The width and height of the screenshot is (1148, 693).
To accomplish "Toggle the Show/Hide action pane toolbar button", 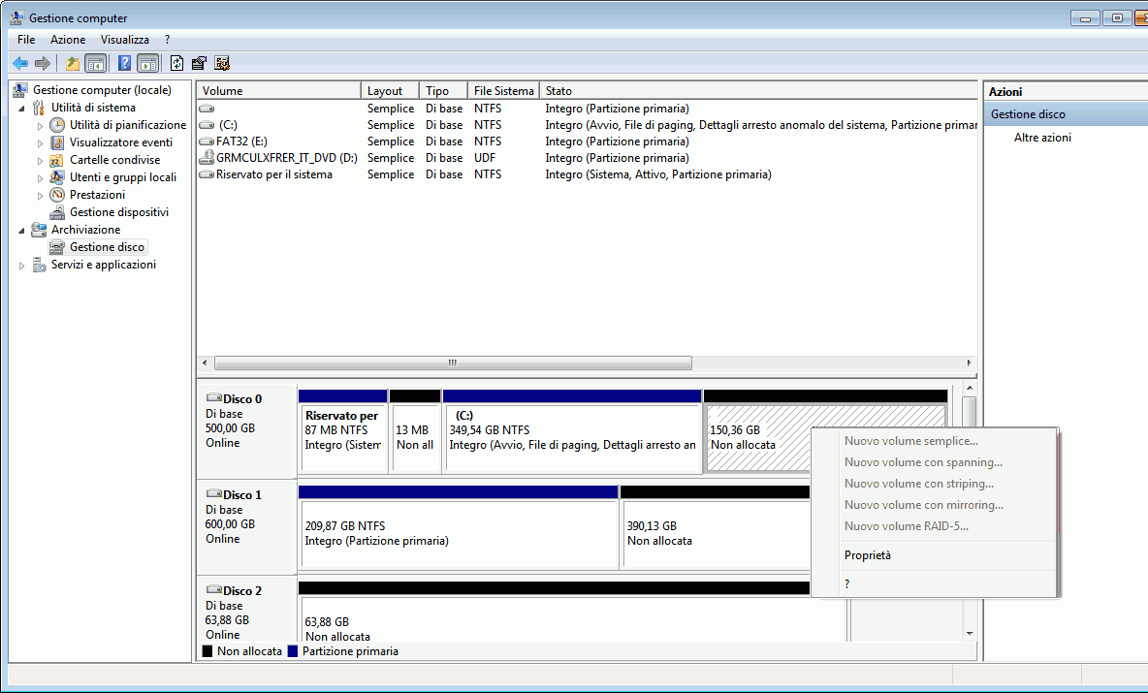I will 148,64.
